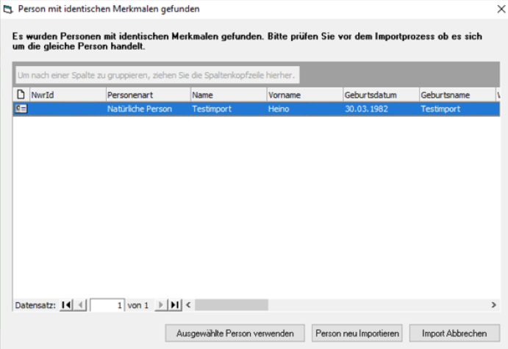
Task: Click the document icon in the column header
Action: point(21,95)
